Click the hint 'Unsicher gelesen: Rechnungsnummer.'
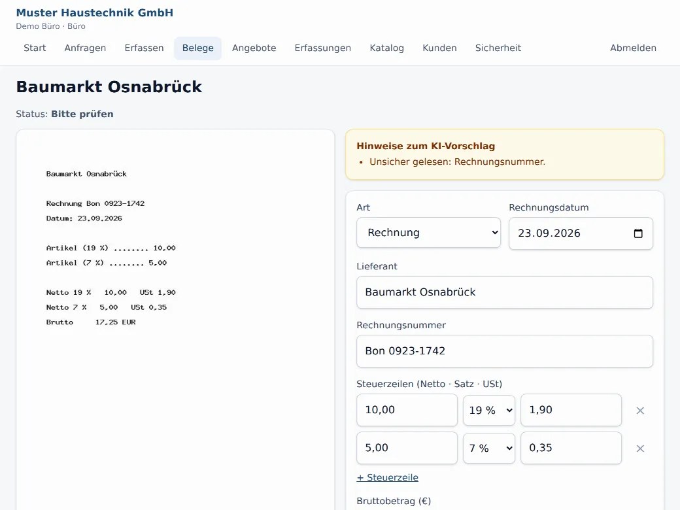 tap(457, 161)
